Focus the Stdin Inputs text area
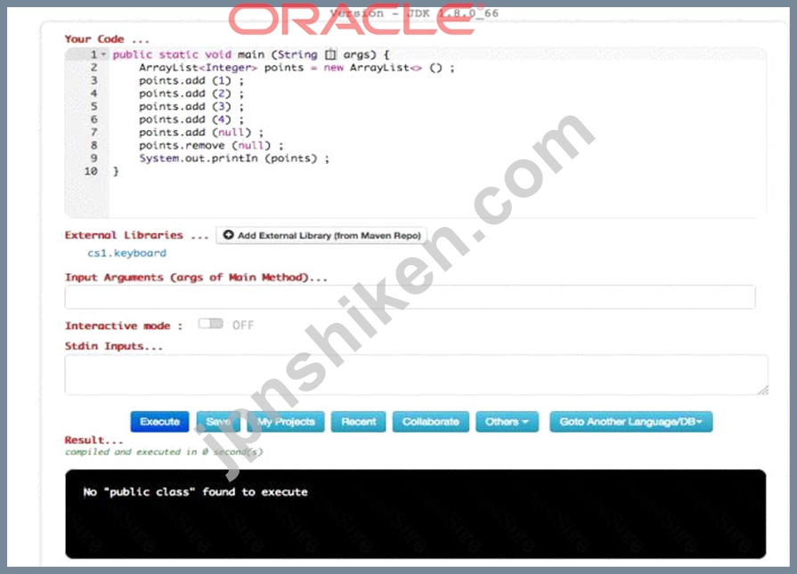797x574 pixels. coord(416,375)
